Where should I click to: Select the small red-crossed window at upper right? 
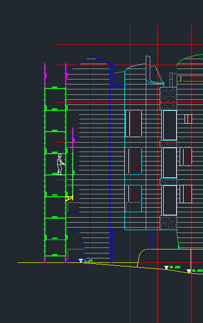coord(188,119)
